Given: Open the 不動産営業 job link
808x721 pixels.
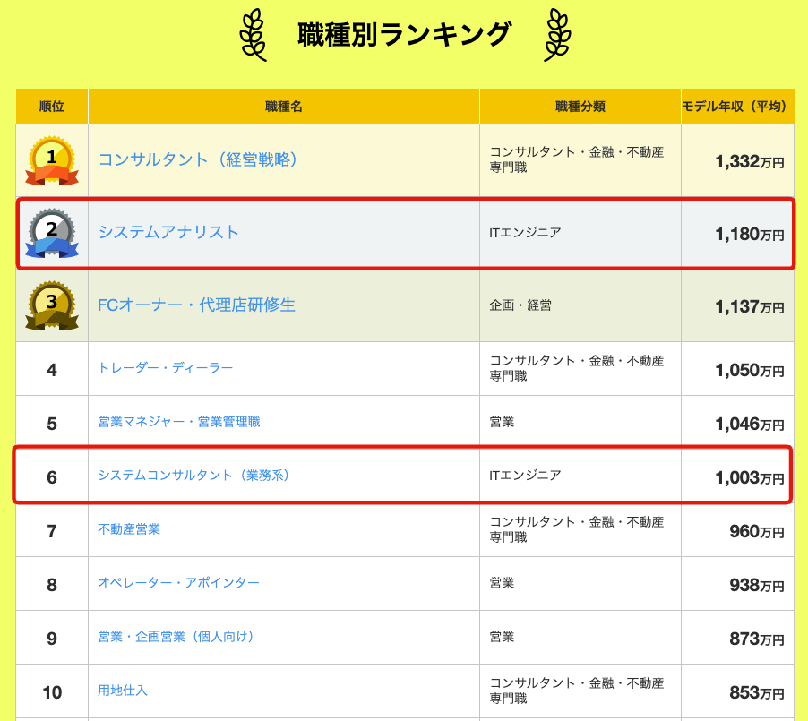Looking at the screenshot, I should point(129,529).
